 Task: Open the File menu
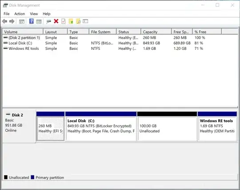point(7,14)
